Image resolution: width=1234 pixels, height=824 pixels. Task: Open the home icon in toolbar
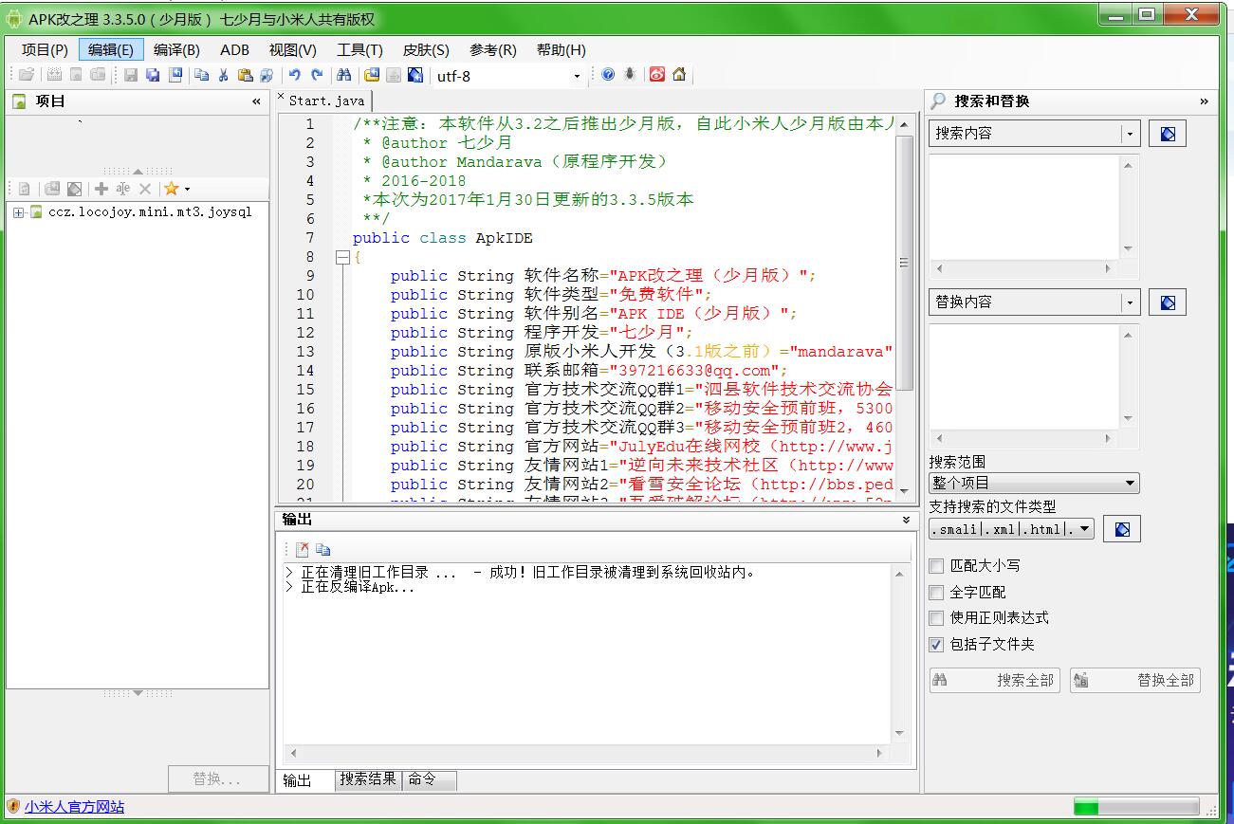[679, 75]
